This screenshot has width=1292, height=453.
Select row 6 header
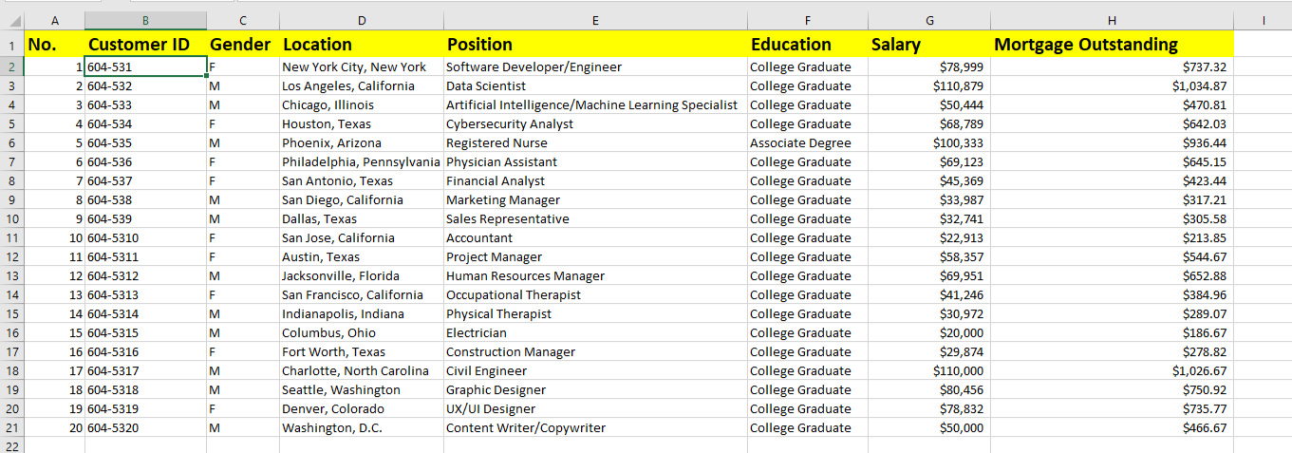coord(11,143)
